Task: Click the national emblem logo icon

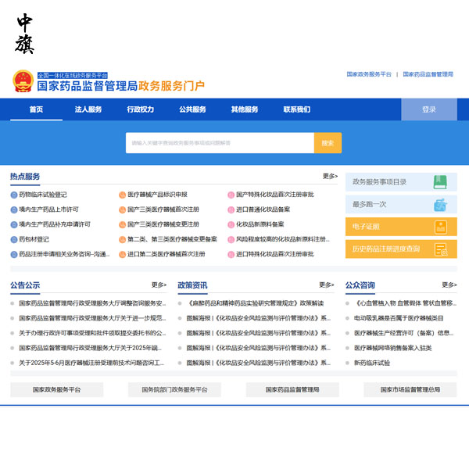Action: 22,81
